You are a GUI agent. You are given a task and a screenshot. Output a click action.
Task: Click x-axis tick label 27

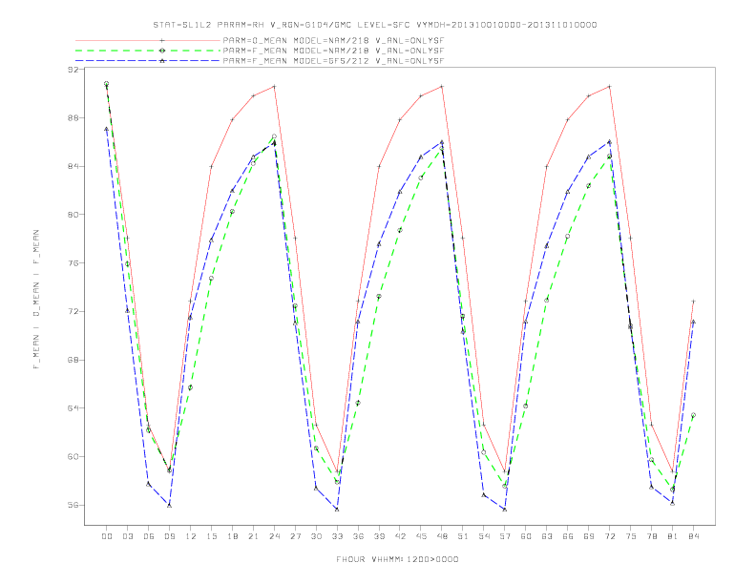click(x=295, y=536)
